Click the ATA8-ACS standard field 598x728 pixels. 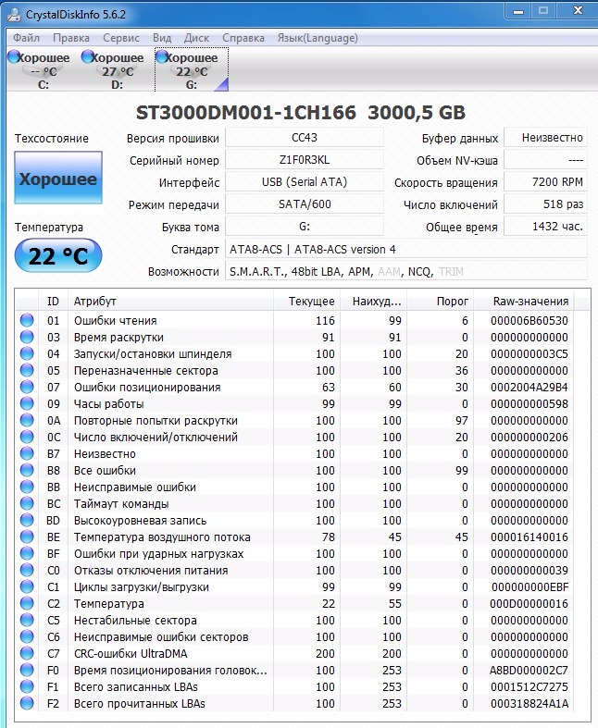point(406,250)
